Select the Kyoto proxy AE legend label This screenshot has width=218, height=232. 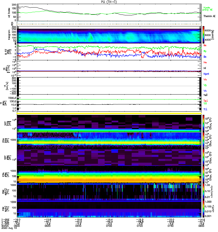207,8
